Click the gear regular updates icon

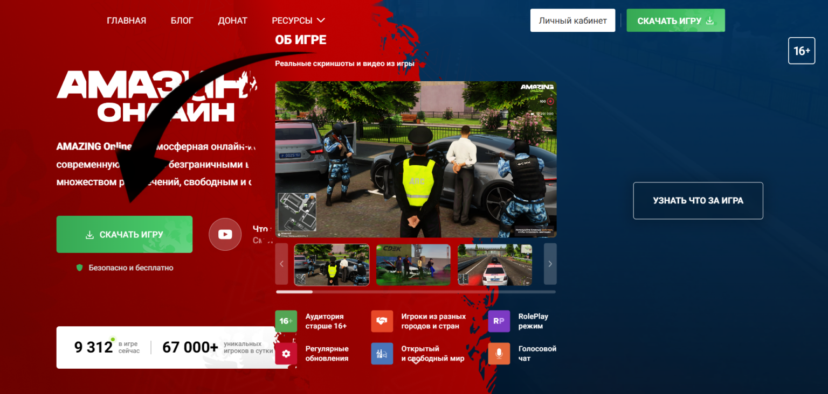[x=286, y=354]
